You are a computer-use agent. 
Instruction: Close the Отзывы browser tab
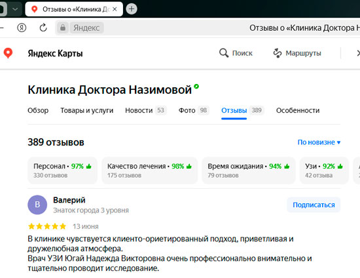click(x=115, y=9)
